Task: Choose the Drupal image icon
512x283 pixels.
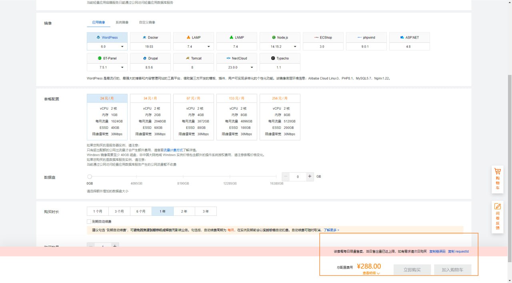Action: tap(144, 58)
